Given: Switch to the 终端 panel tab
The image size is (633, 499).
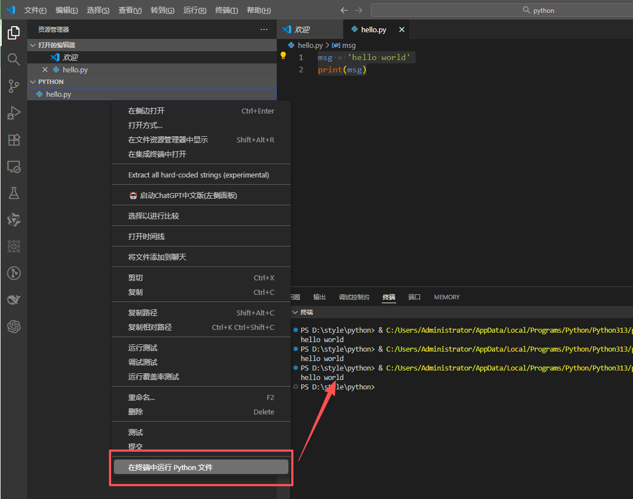Looking at the screenshot, I should point(389,297).
